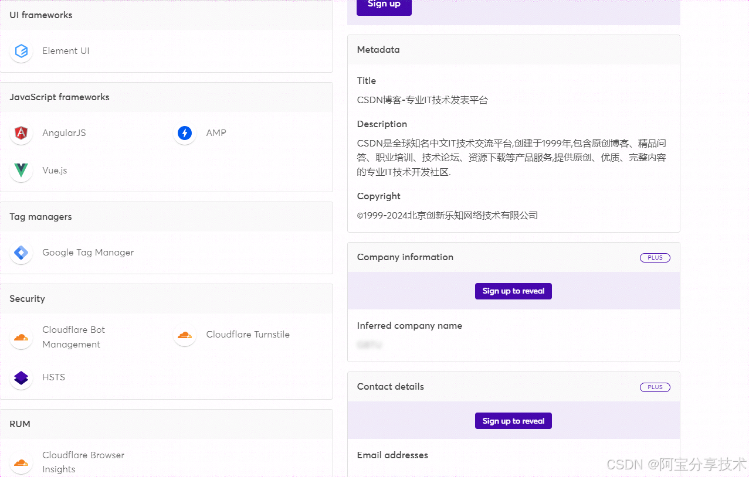This screenshot has width=749, height=477.
Task: Click the HSTS purple icon
Action: coord(22,377)
